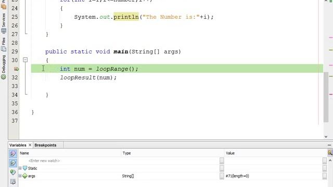Image resolution: width=333 pixels, height=187 pixels.
Task: Click the args type 'String[]' cell
Action: [x=128, y=176]
